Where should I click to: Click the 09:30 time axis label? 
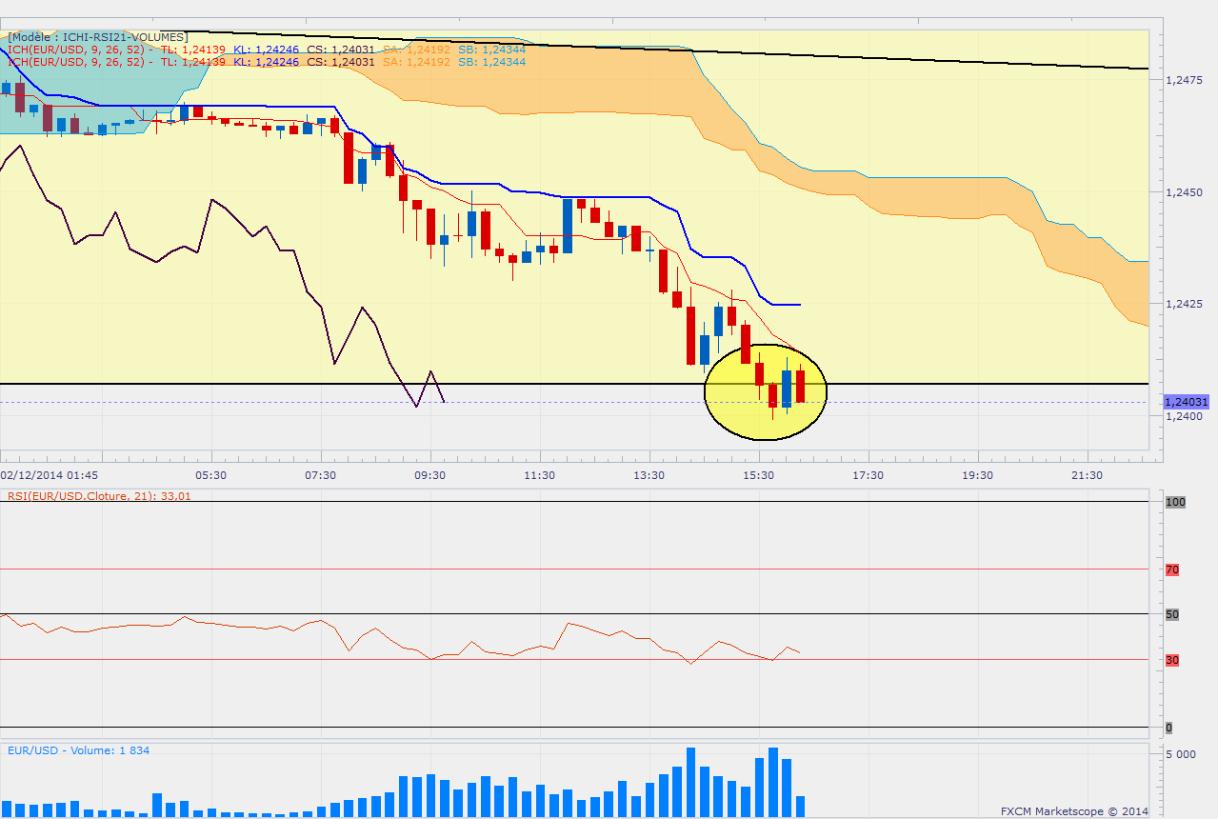pyautogui.click(x=429, y=475)
